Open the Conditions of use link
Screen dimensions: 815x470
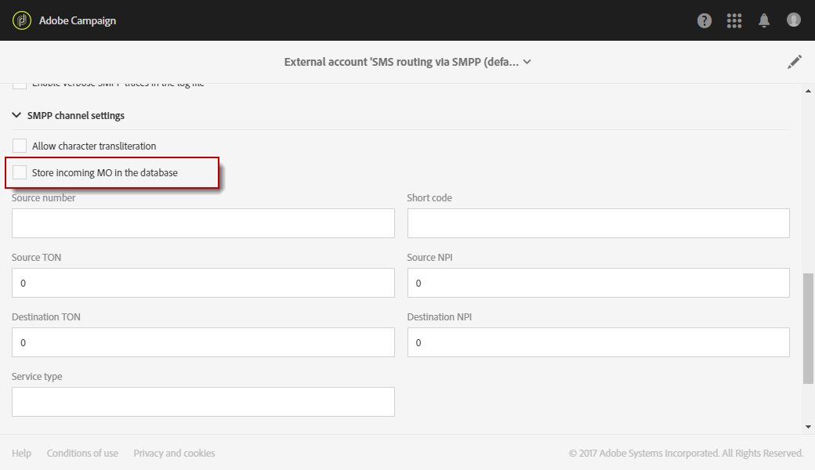(x=82, y=453)
